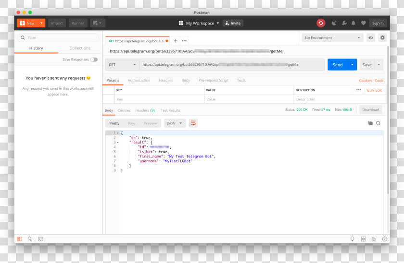Image resolution: width=404 pixels, height=263 pixels.
Task: Click the Sign In button
Action: [378, 23]
